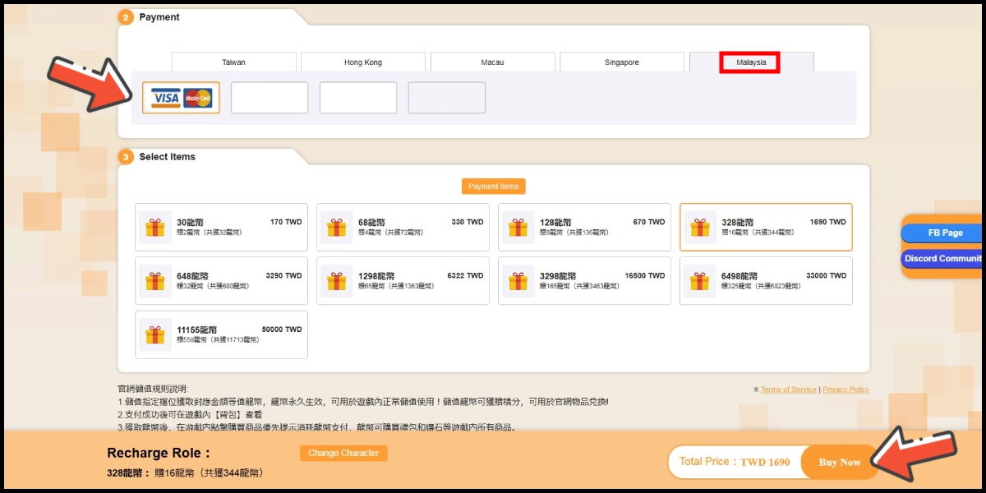The image size is (986, 493).
Task: Click the gift icon for 30 dragon coins
Action: 155,228
